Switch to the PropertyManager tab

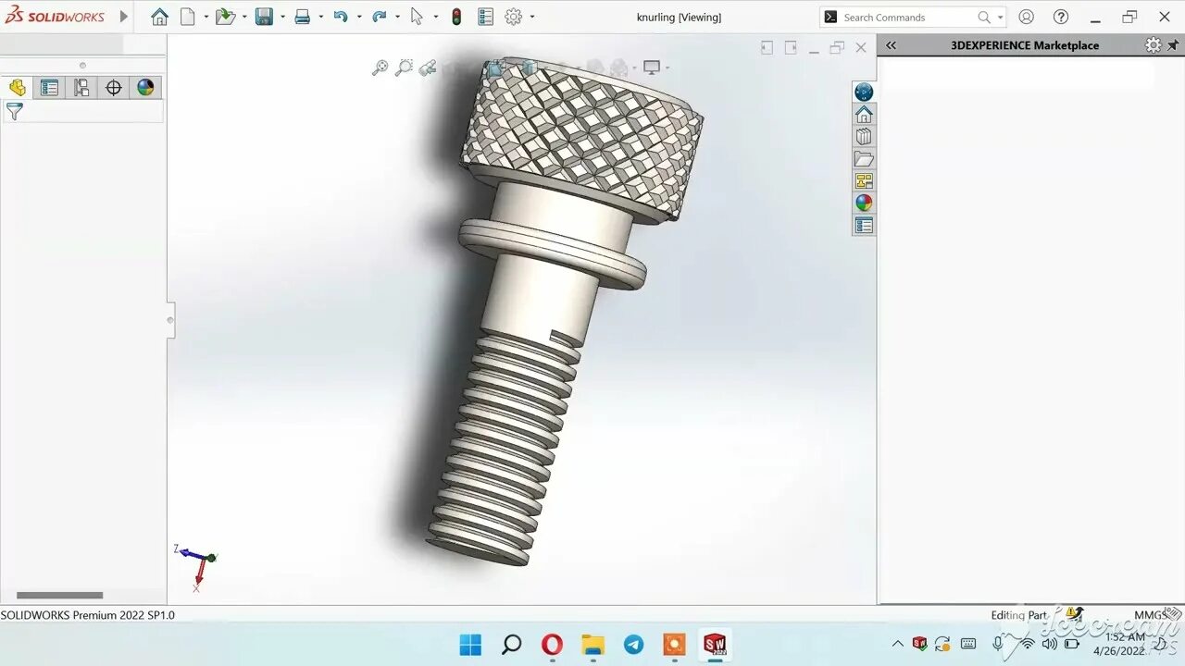pos(49,88)
